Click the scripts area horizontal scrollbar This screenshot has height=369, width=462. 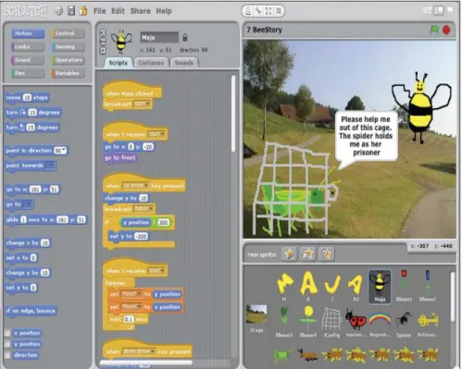146,363
